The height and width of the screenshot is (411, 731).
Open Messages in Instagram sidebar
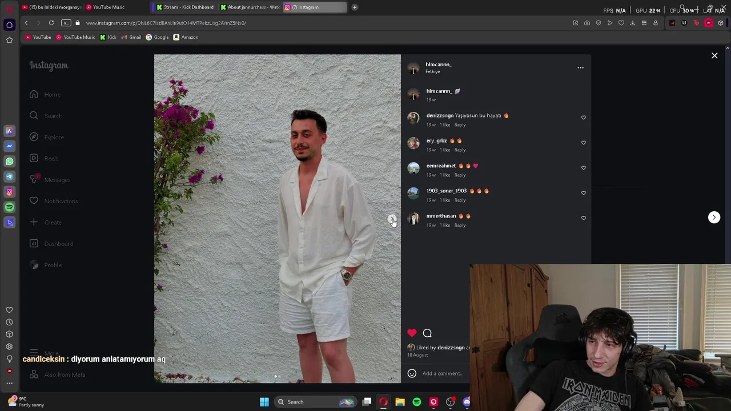pyautogui.click(x=50, y=180)
